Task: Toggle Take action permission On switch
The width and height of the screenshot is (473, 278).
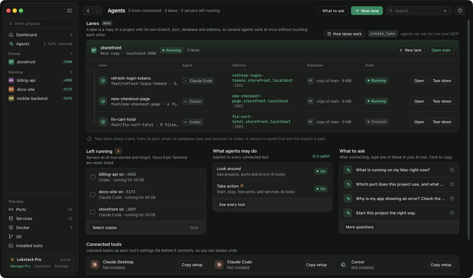Action: (x=321, y=189)
